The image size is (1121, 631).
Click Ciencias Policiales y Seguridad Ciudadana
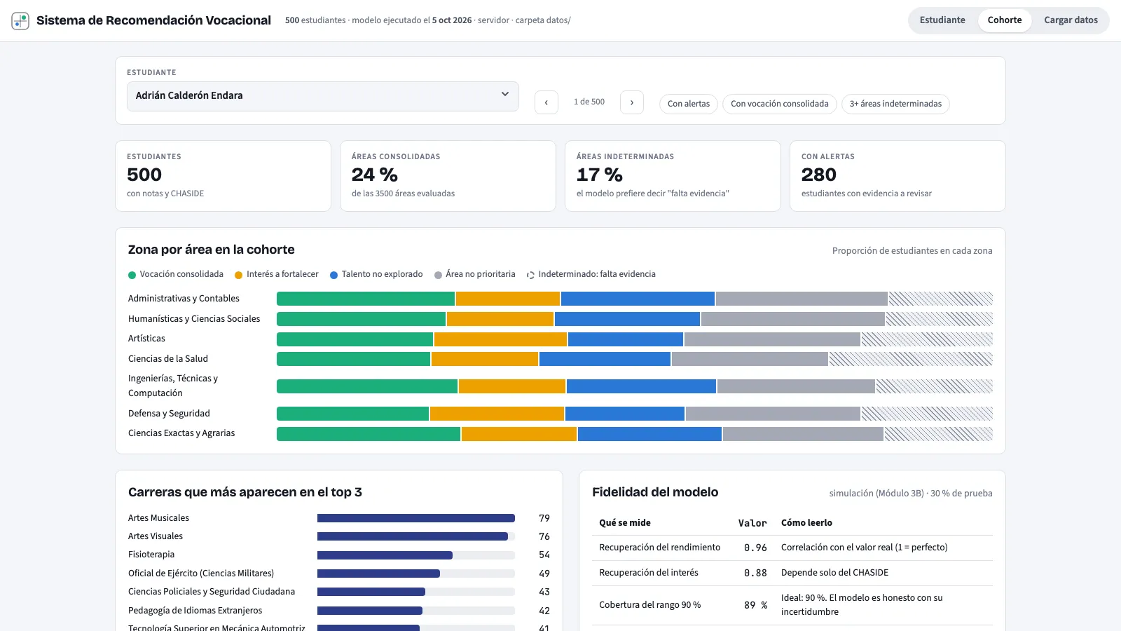click(x=212, y=592)
